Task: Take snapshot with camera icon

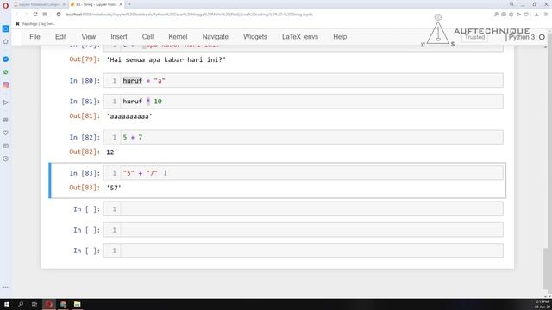Action: 504,15
